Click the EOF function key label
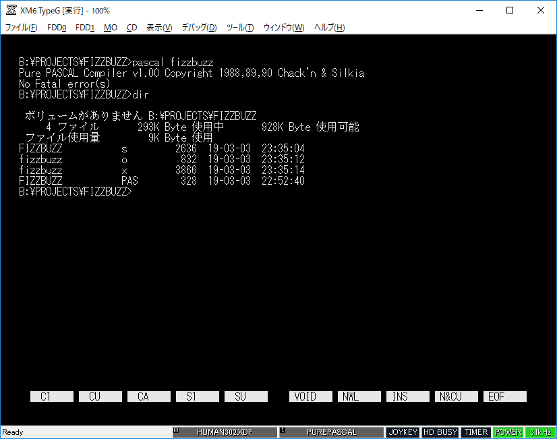The width and height of the screenshot is (557, 439). tap(505, 397)
